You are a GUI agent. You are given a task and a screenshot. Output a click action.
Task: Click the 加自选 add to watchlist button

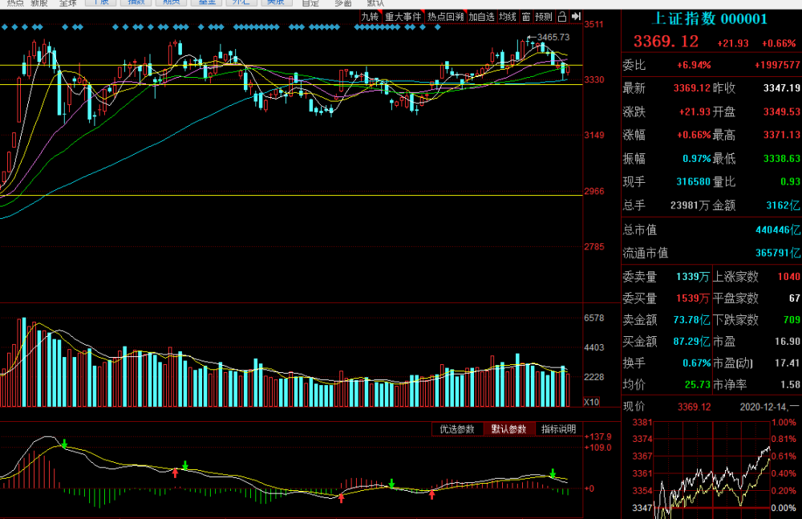(x=481, y=16)
